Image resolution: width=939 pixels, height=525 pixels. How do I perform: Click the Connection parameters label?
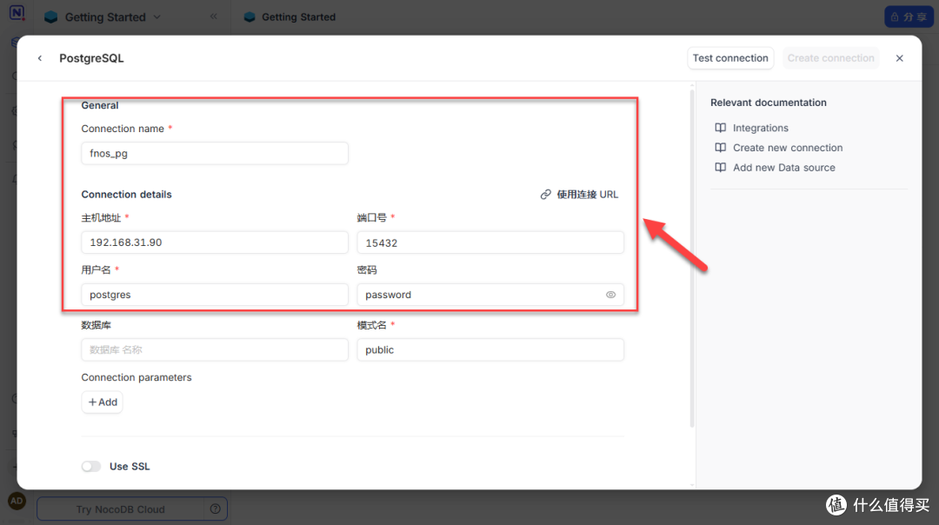click(137, 377)
